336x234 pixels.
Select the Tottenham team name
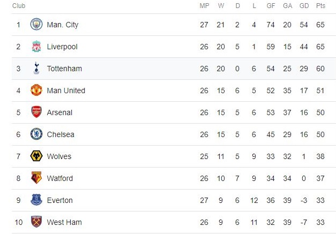64,69
